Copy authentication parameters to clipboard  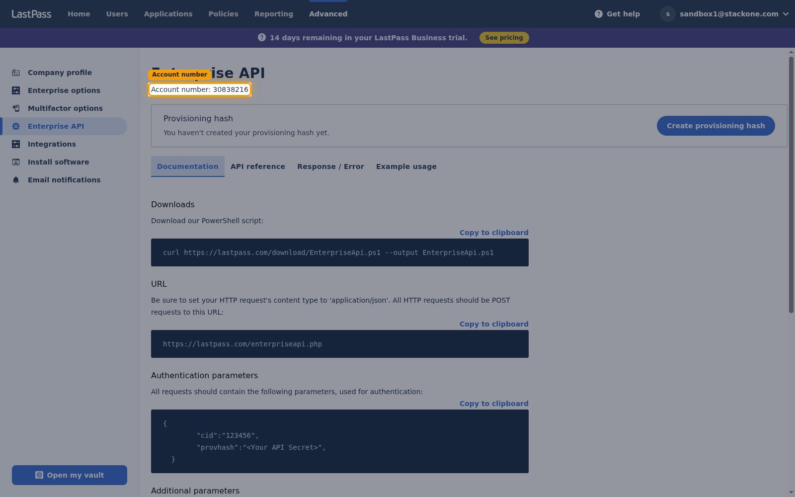[x=494, y=404]
